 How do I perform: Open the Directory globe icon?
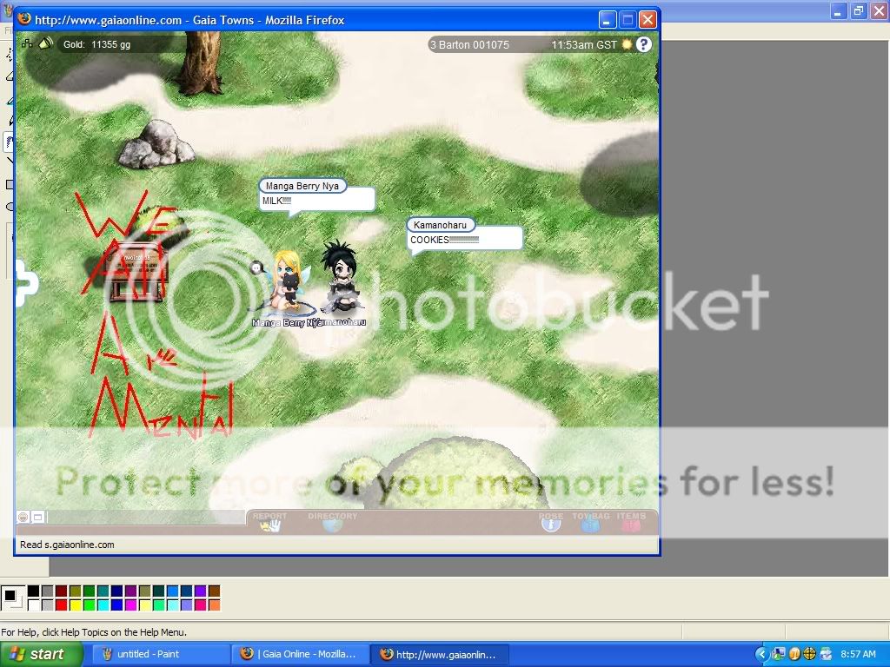click(x=332, y=523)
